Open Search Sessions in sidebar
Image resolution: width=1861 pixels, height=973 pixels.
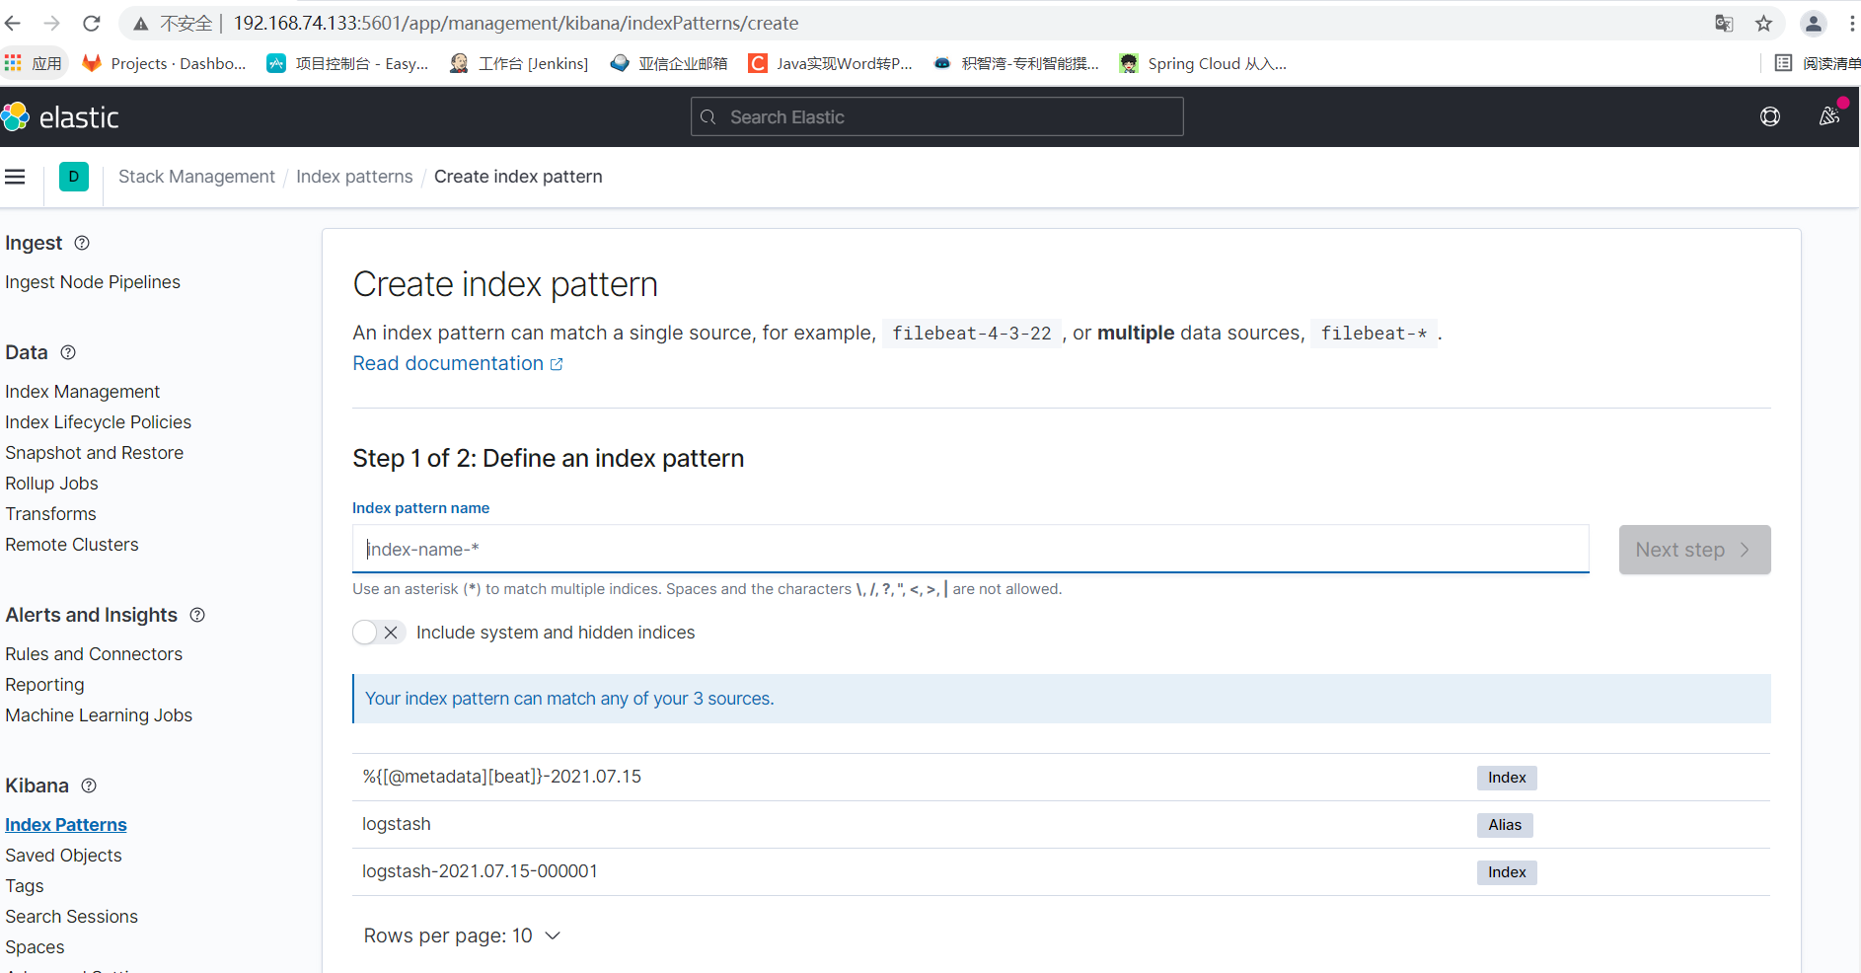pos(71,917)
